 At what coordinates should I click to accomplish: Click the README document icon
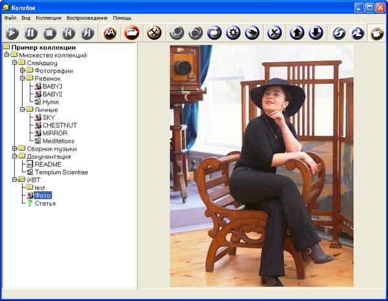click(x=30, y=164)
